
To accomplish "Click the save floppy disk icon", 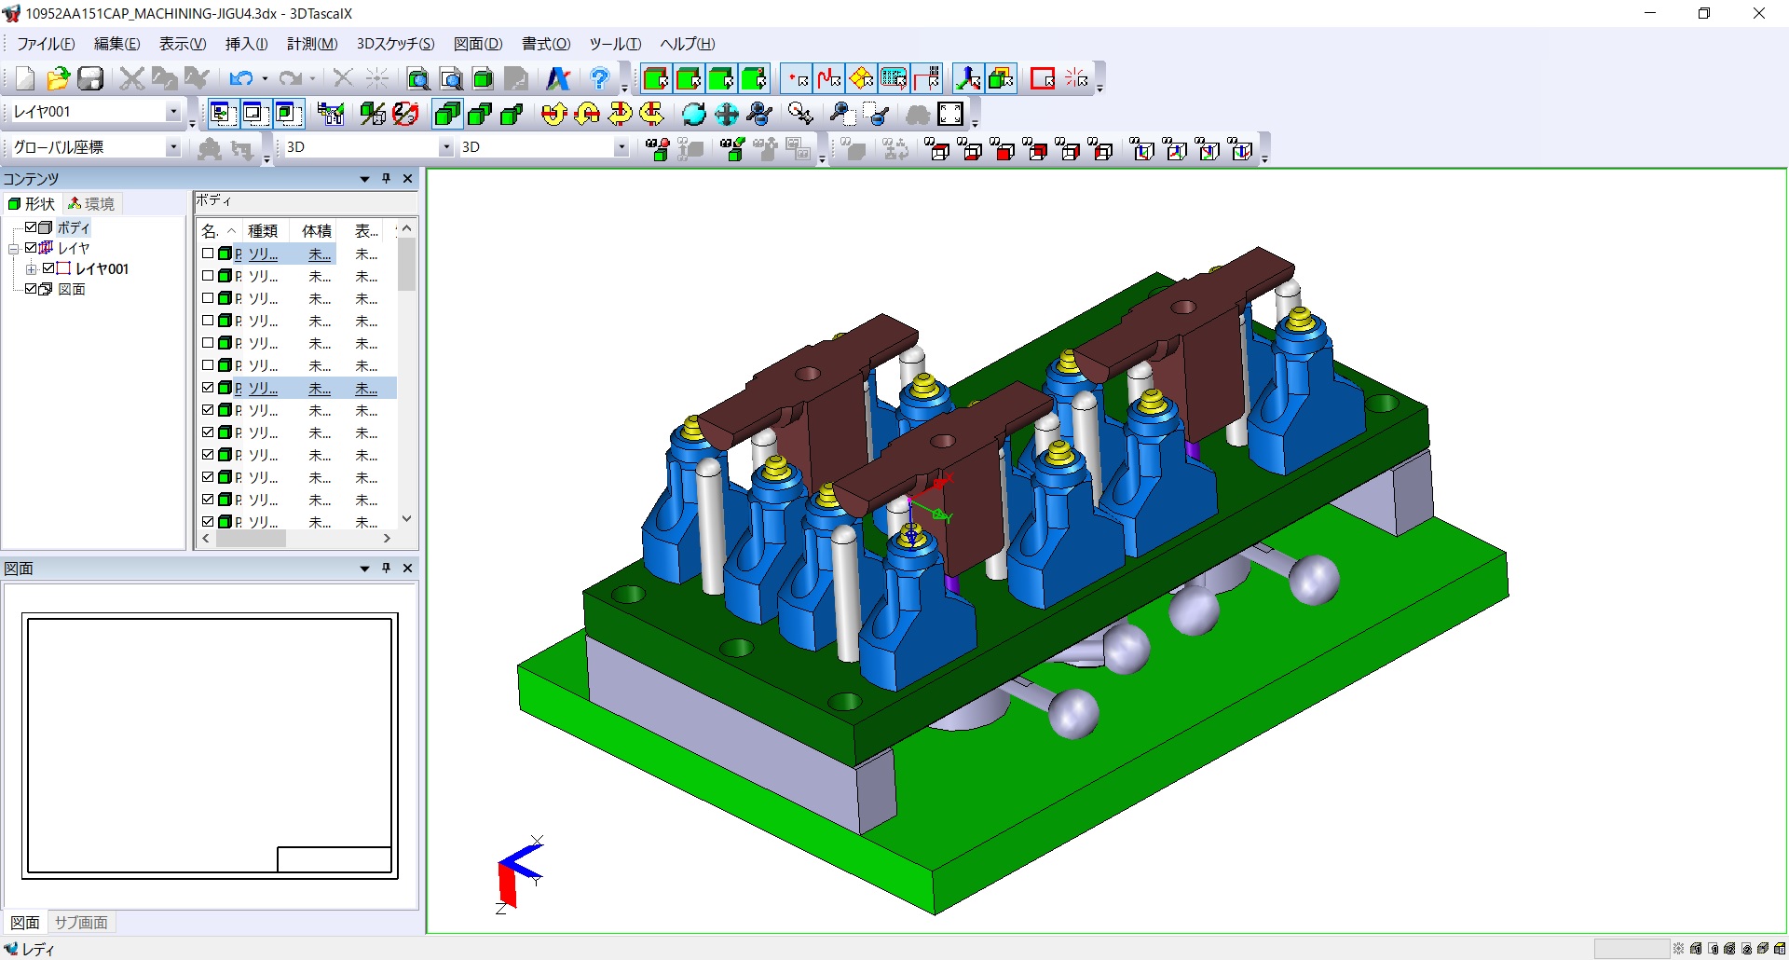I will click(90, 79).
